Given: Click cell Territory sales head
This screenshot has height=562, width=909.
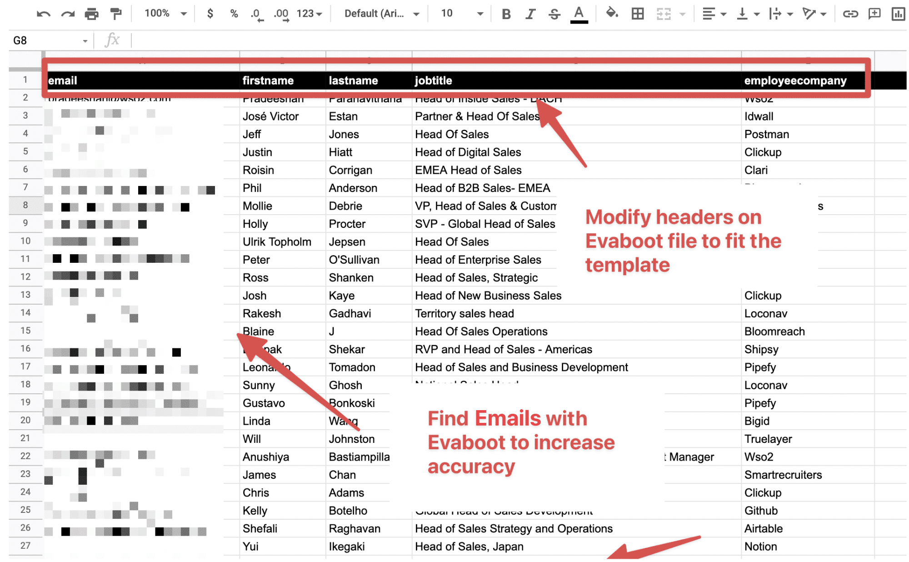Looking at the screenshot, I should 577,314.
